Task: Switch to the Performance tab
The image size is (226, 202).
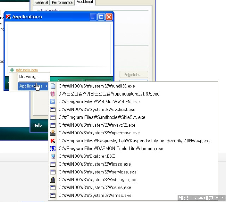Action: [62, 2]
